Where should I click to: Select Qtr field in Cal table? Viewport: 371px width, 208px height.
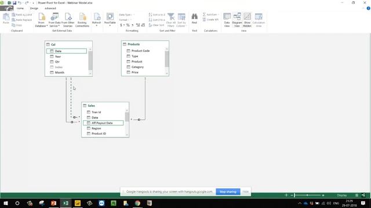pos(67,62)
